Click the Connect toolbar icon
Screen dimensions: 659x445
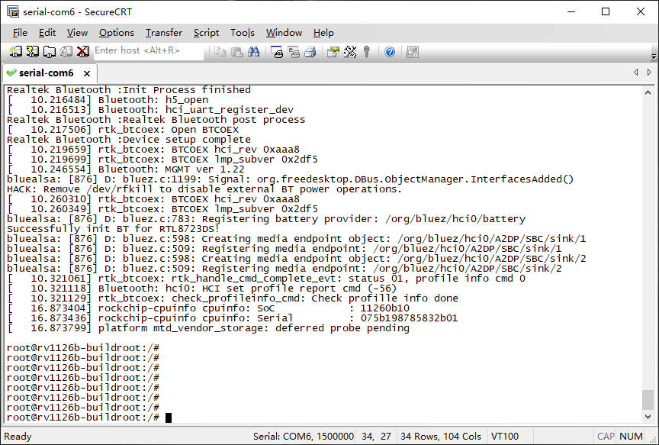click(16, 52)
